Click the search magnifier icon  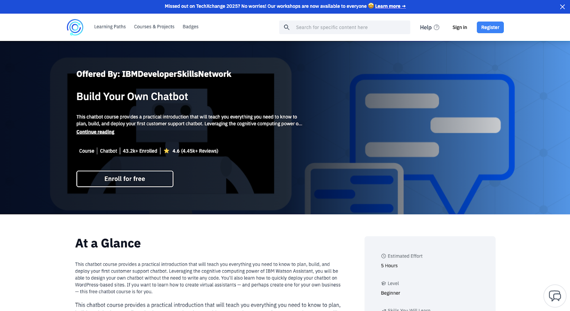(286, 27)
